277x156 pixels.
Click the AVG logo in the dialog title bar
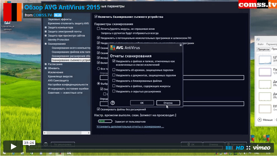click(x=113, y=48)
